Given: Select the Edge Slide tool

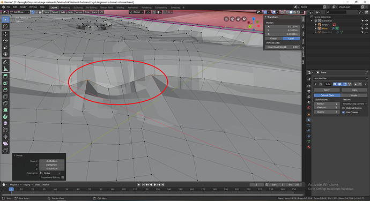Looking at the screenshot, I should 5,130.
